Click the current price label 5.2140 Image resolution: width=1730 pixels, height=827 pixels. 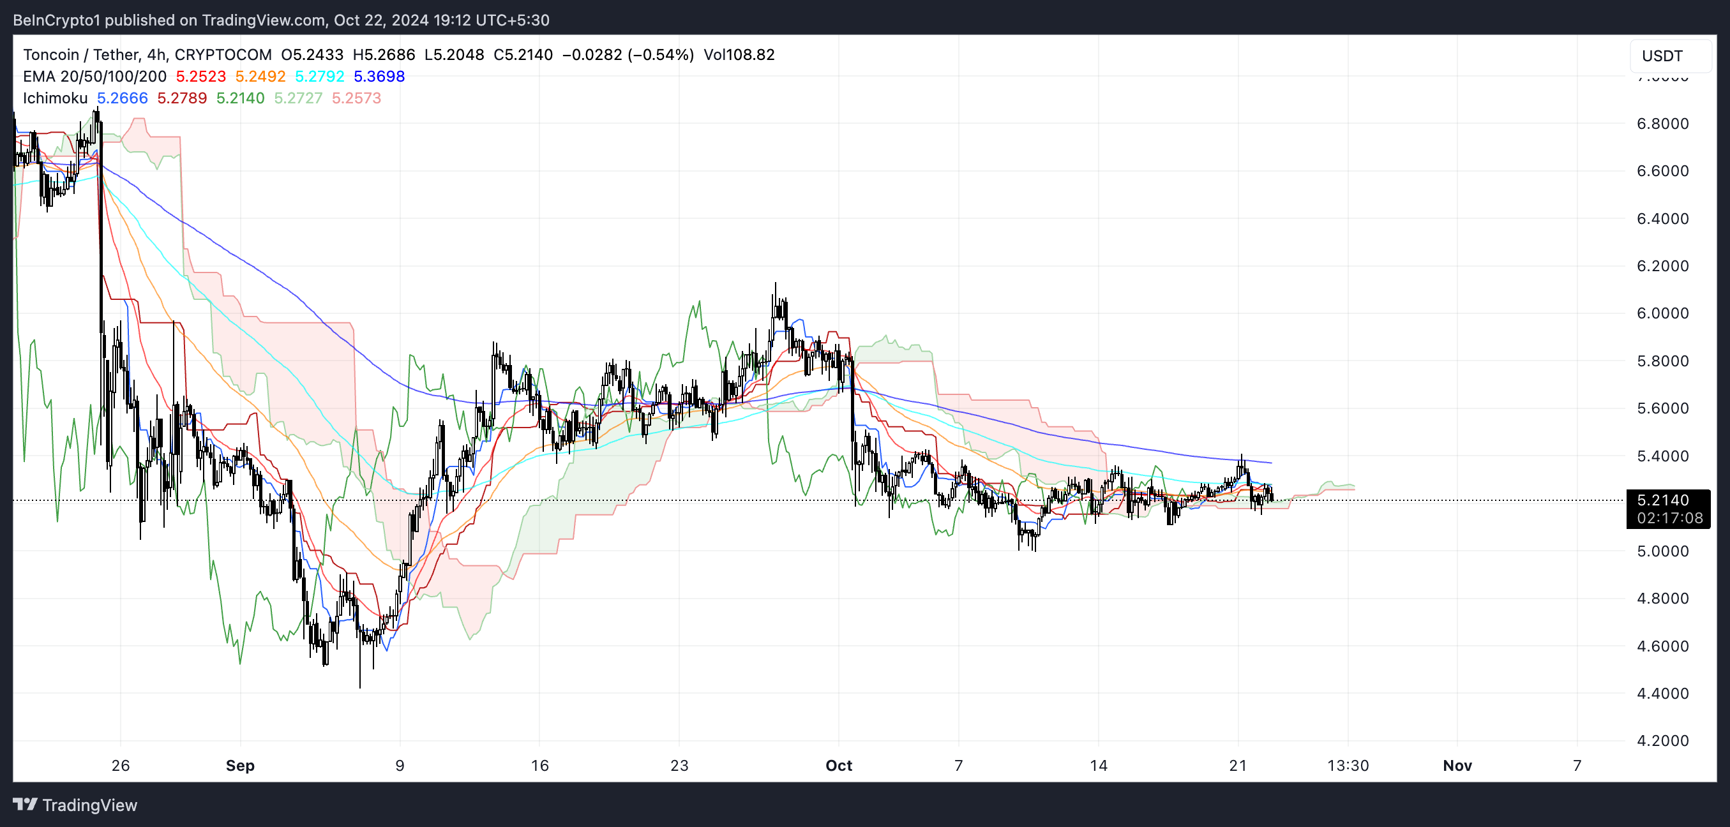[1662, 500]
